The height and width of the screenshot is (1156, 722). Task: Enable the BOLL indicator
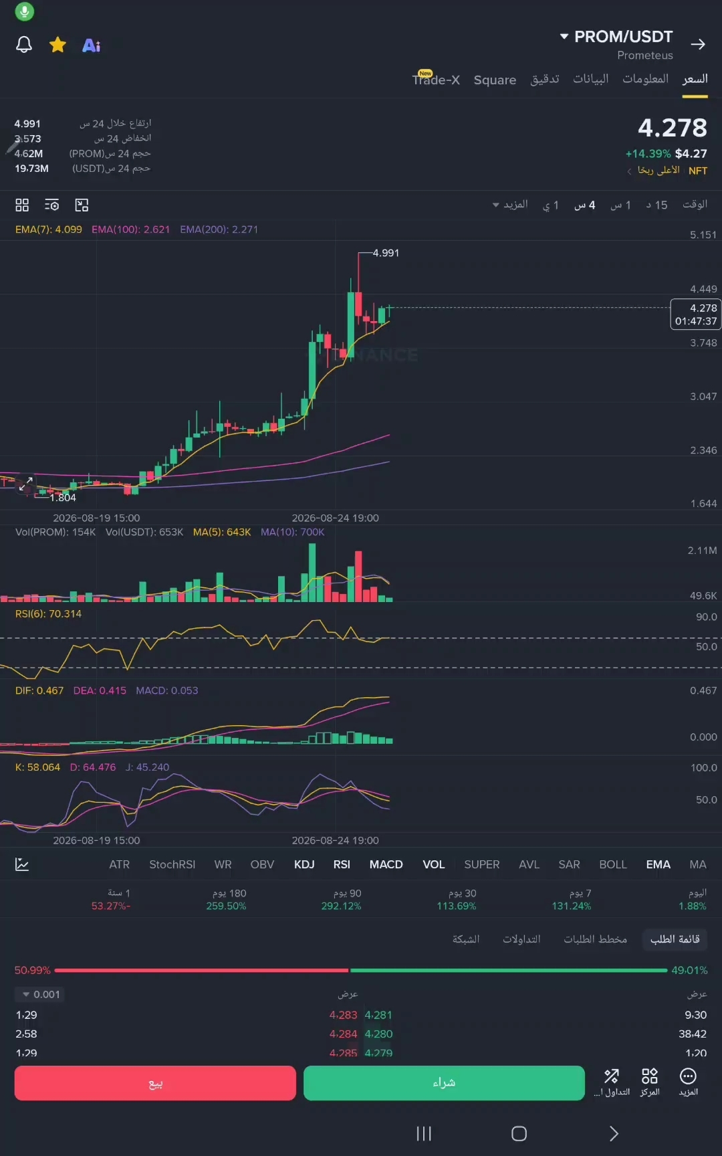point(613,864)
